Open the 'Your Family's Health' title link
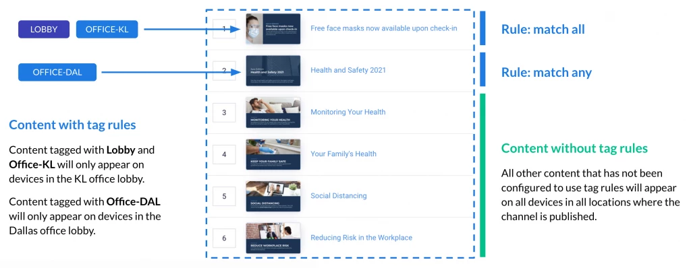Screen dimensions: 691x268 (343, 154)
